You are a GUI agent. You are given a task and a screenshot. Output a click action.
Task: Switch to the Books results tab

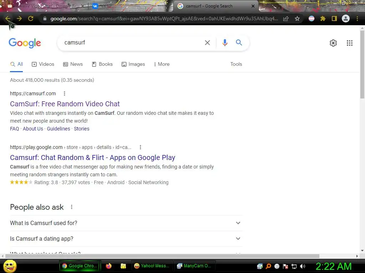tap(102, 64)
